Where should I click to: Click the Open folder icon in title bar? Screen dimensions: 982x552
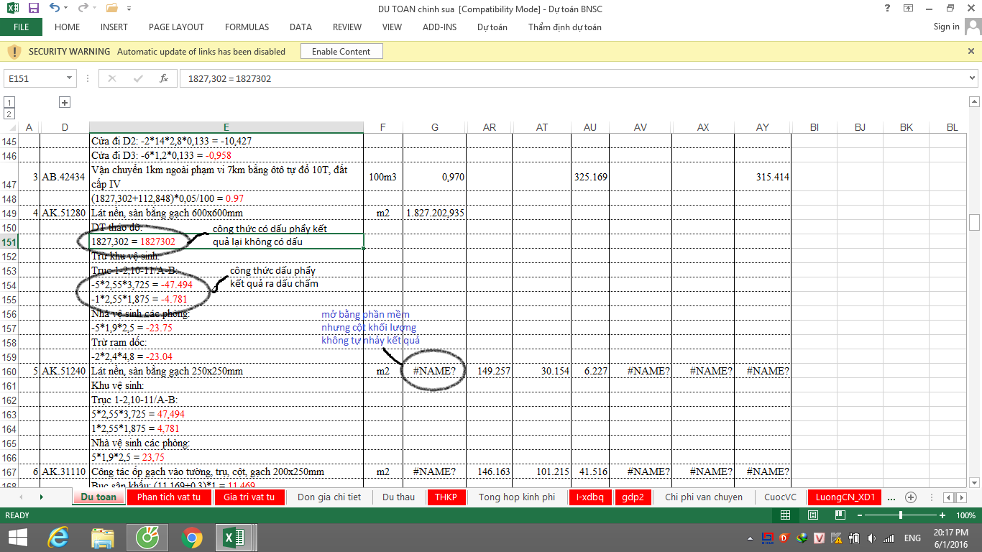[111, 9]
